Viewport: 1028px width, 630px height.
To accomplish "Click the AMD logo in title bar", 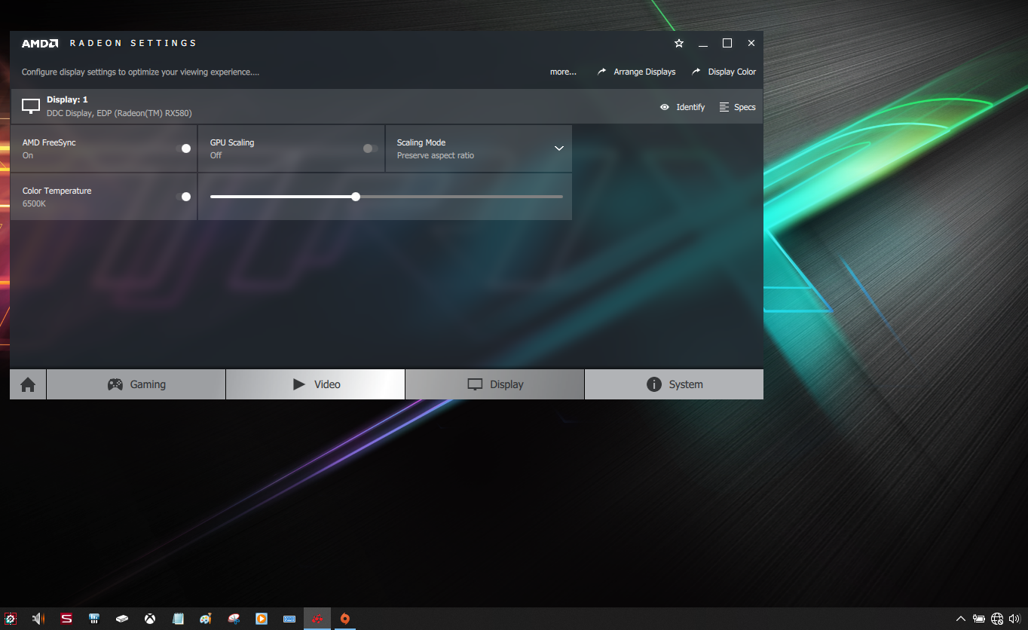I will [x=40, y=43].
